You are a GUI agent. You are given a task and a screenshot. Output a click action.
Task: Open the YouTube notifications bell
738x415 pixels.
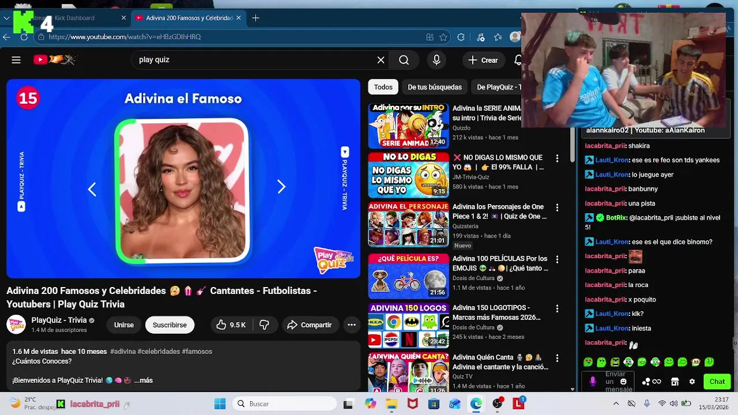(x=518, y=60)
